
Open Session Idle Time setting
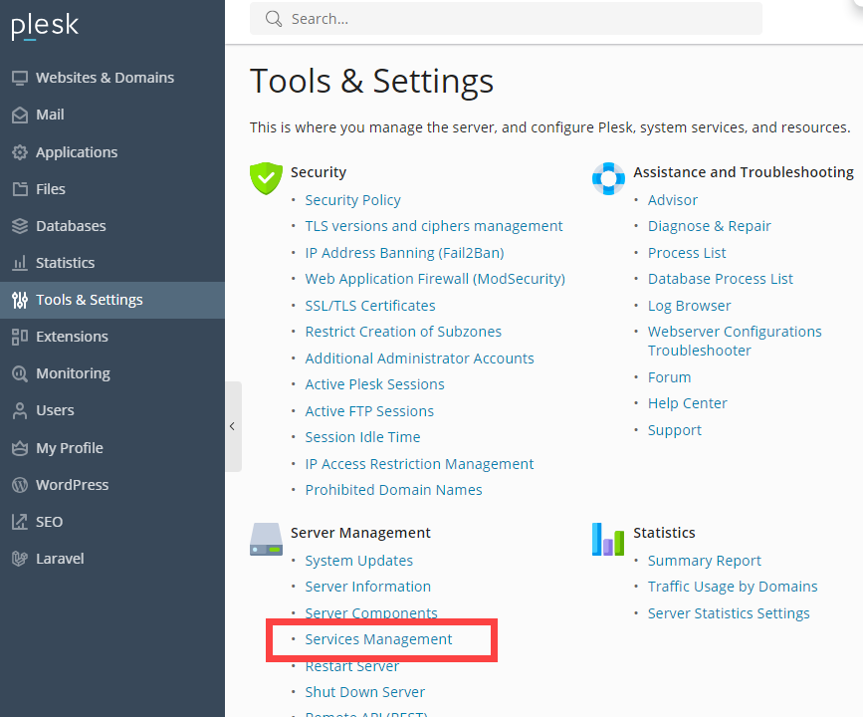click(362, 437)
